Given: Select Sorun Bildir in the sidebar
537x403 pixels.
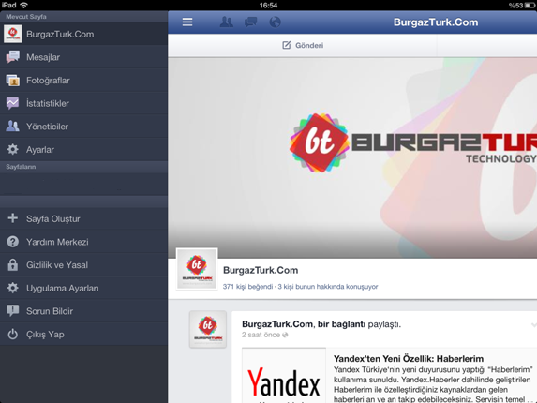Looking at the screenshot, I should click(84, 311).
